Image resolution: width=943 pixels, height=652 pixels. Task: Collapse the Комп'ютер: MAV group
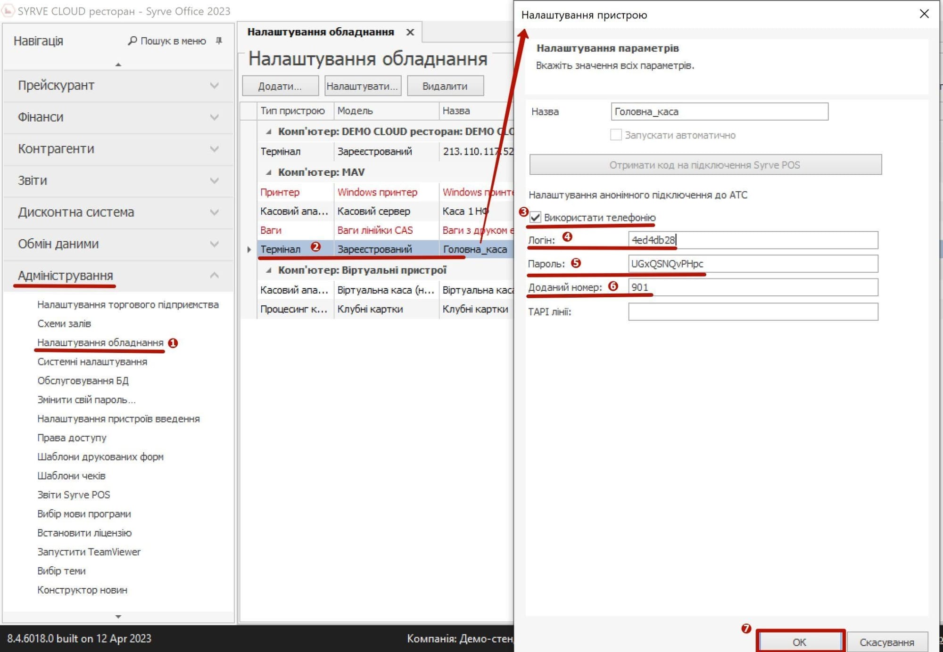point(268,172)
